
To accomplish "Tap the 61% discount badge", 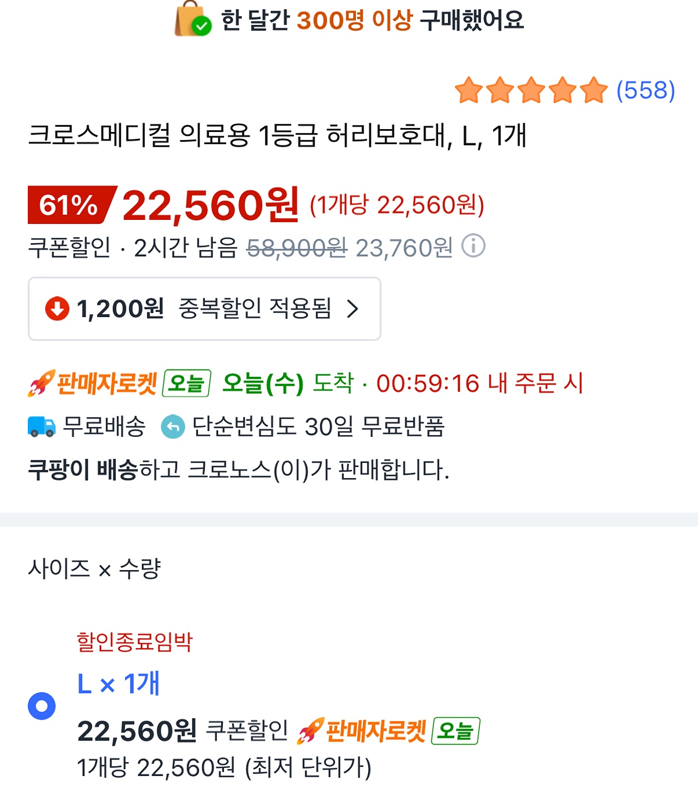I will (x=70, y=205).
